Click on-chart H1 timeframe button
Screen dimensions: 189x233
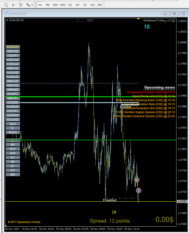pyautogui.click(x=13, y=158)
